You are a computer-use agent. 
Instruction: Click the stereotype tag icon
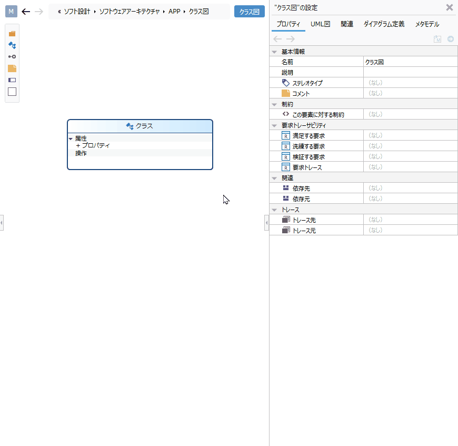(286, 83)
